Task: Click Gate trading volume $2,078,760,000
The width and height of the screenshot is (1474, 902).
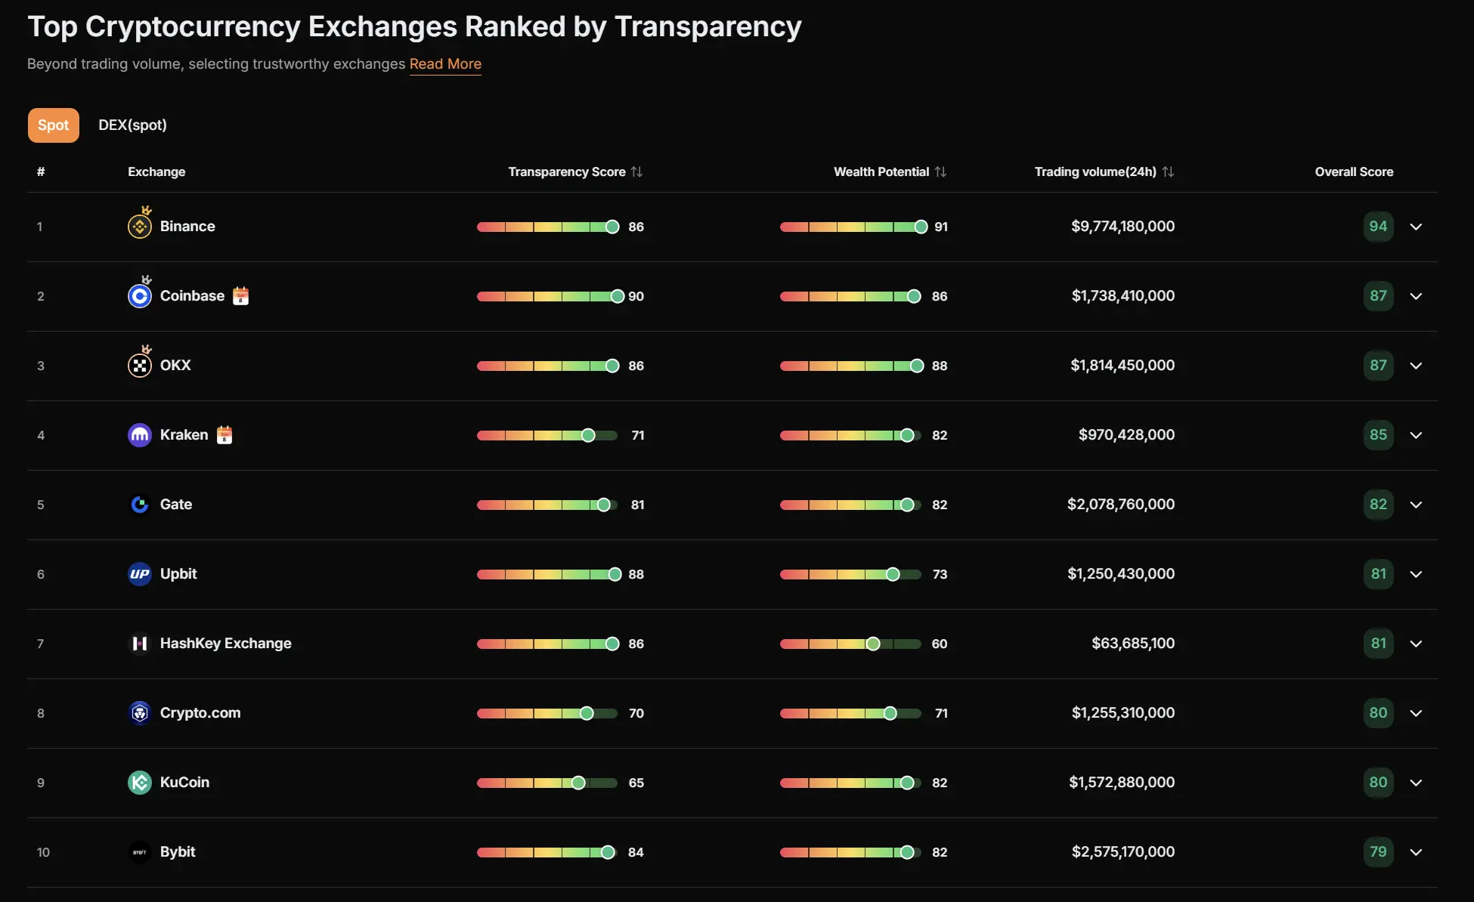Action: click(1121, 505)
